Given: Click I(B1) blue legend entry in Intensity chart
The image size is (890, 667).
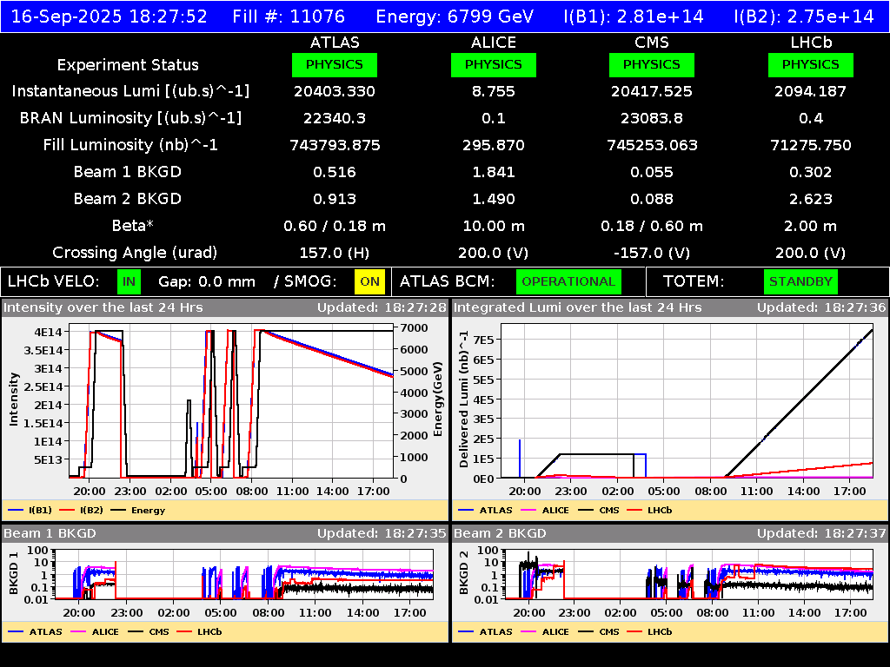Looking at the screenshot, I should click(30, 510).
